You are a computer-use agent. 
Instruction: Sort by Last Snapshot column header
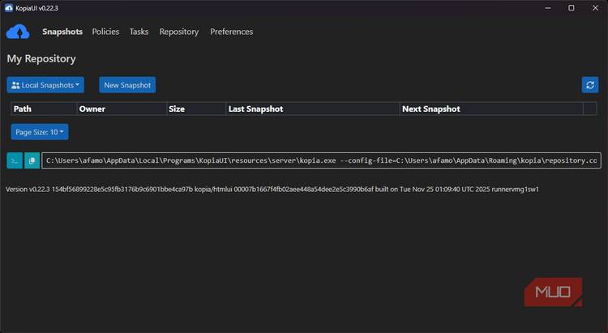point(313,109)
